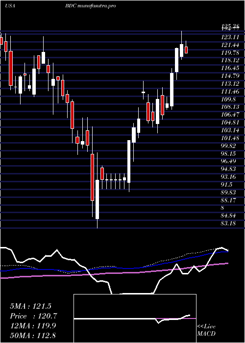Click the 'USA' label
Screen dimensions: 245x343
10,6
